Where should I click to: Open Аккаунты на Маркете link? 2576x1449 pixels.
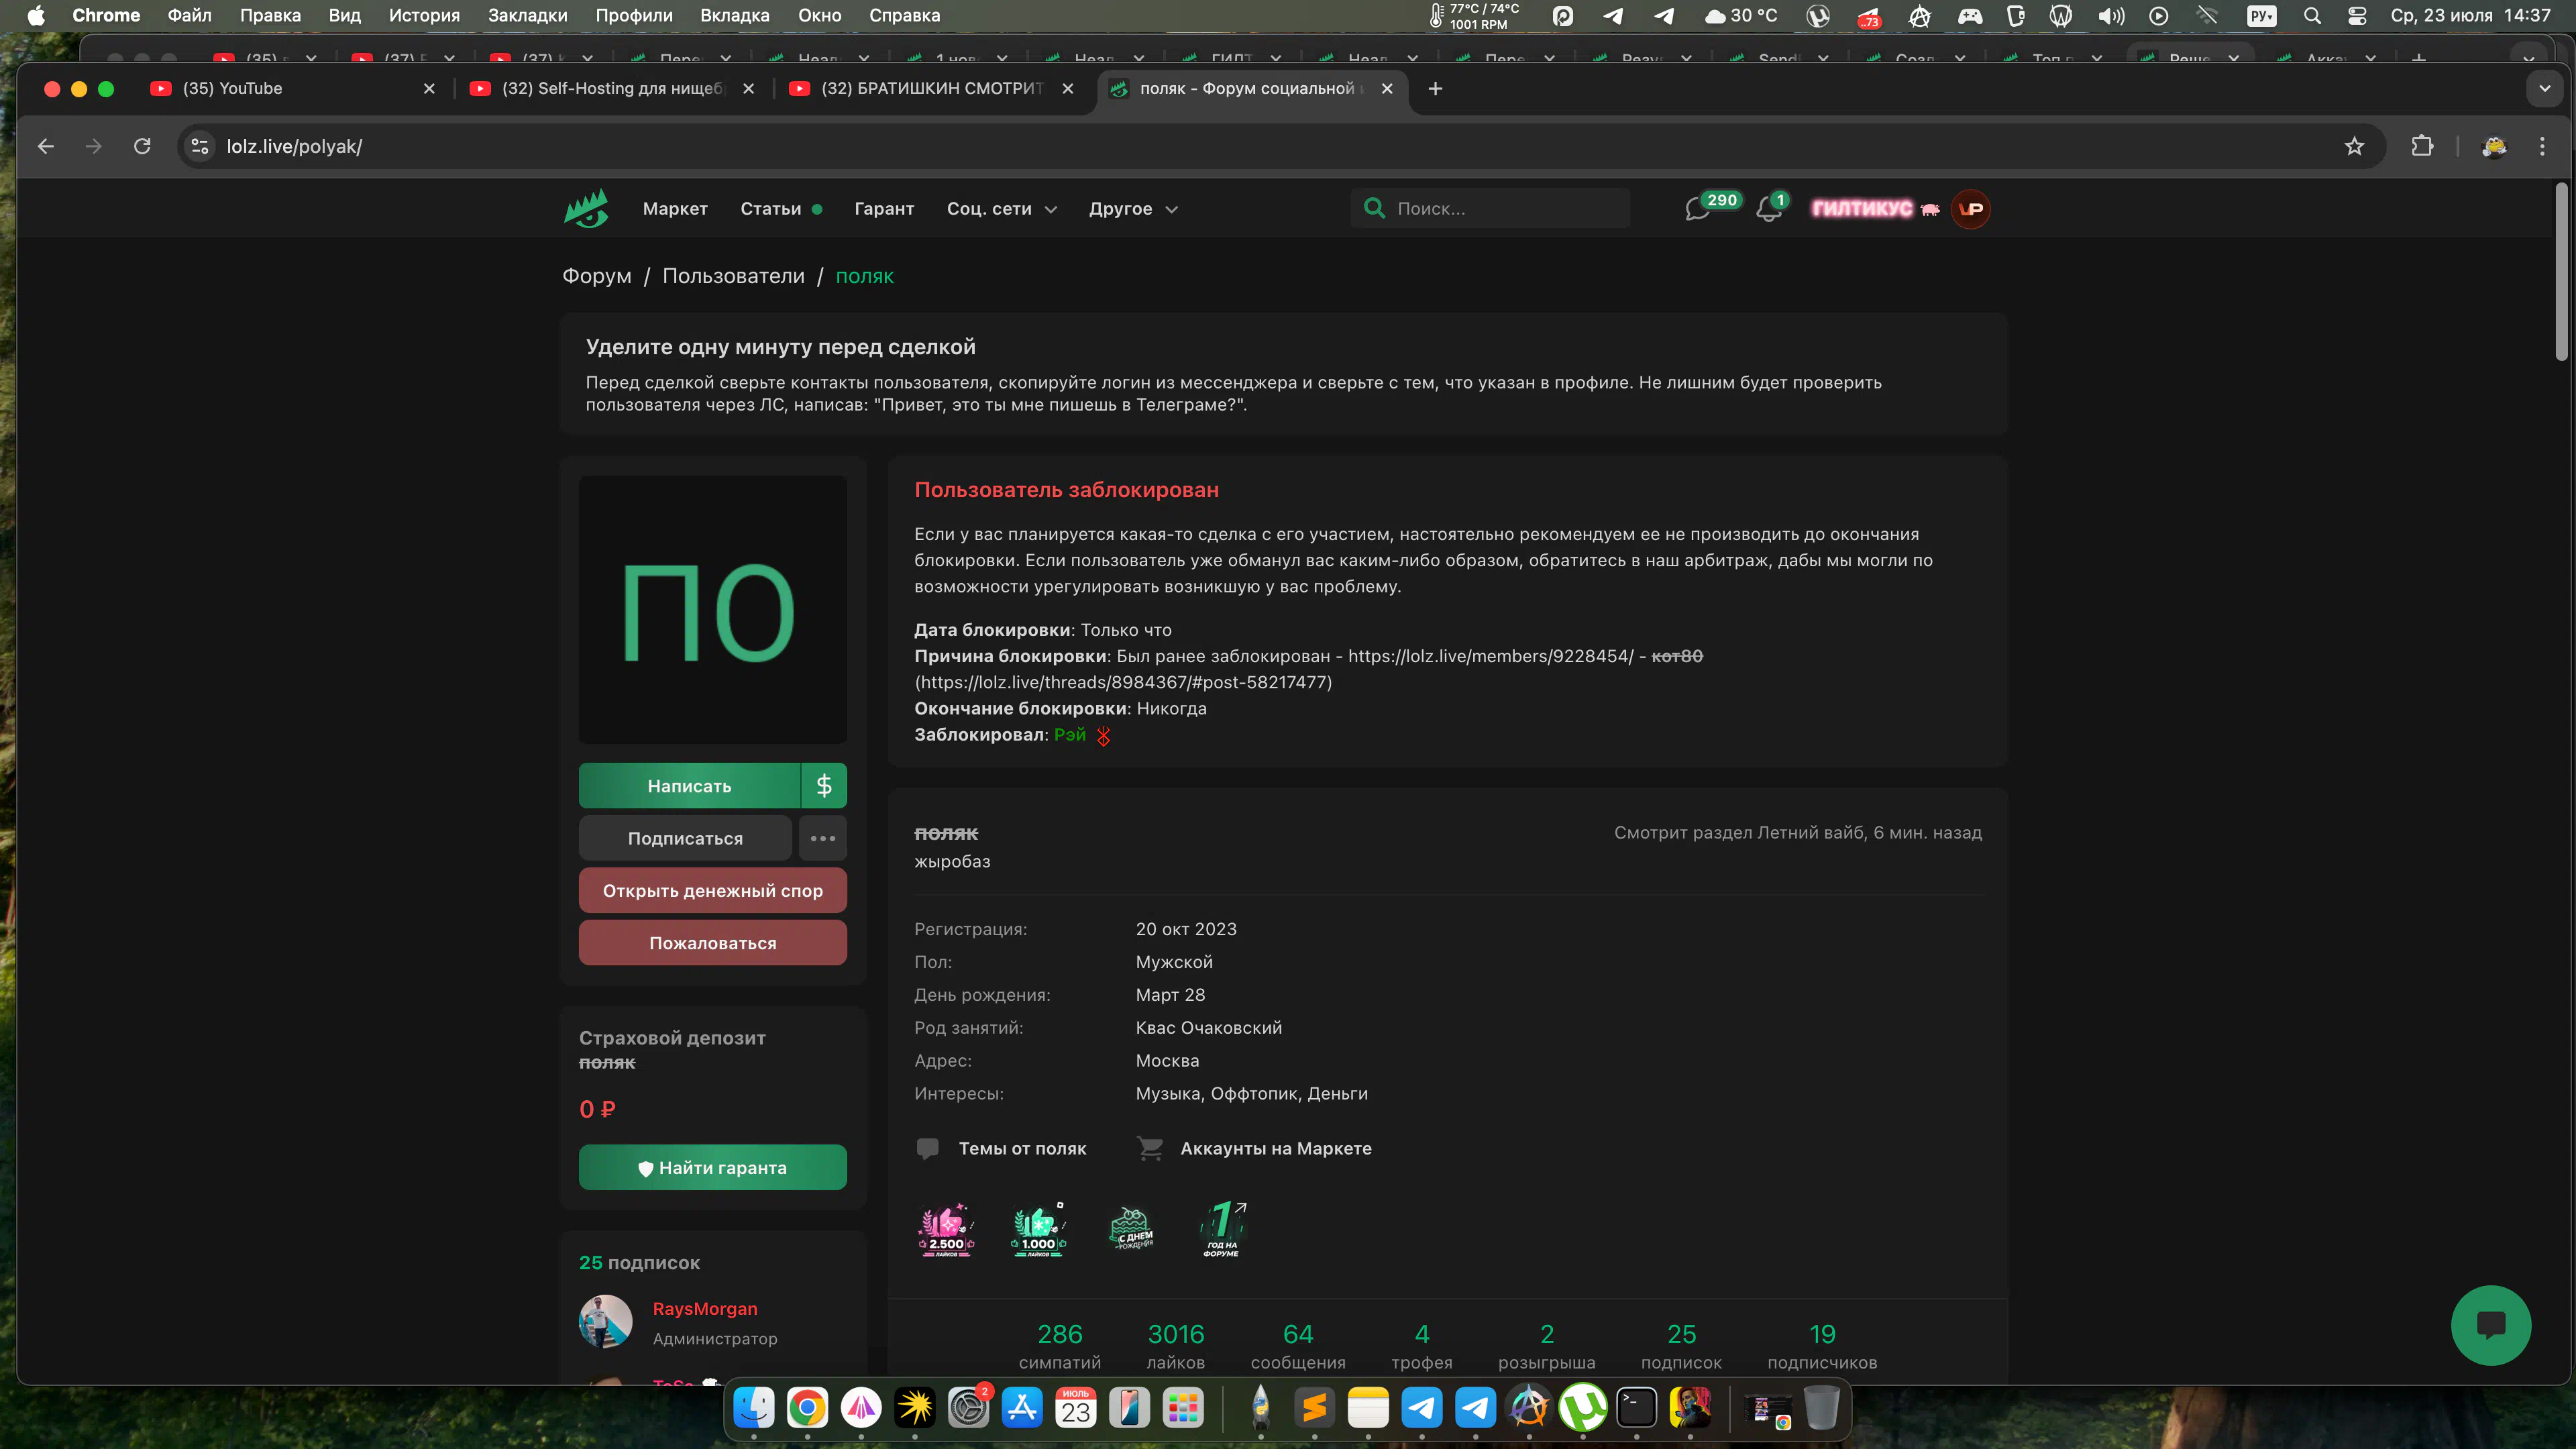[x=1255, y=1148]
